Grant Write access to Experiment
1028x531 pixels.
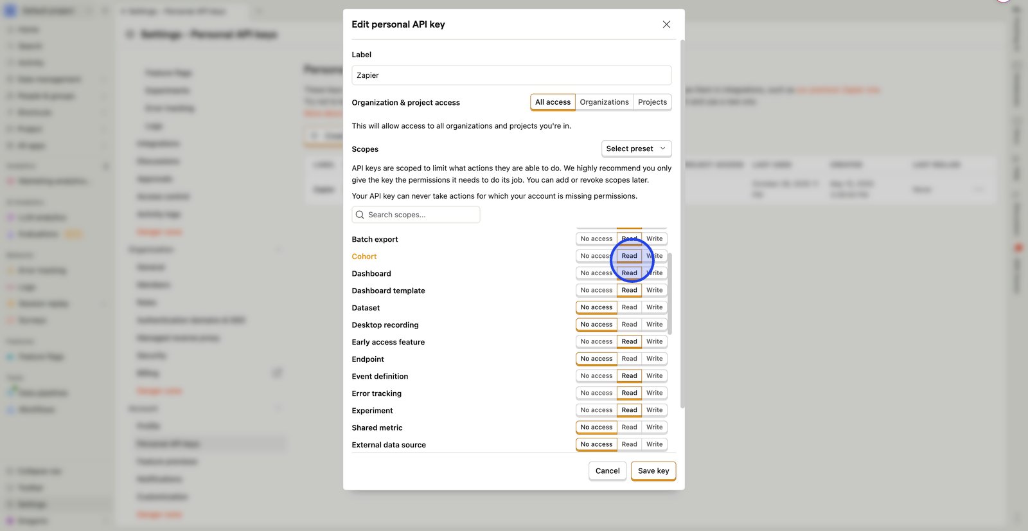pyautogui.click(x=654, y=410)
